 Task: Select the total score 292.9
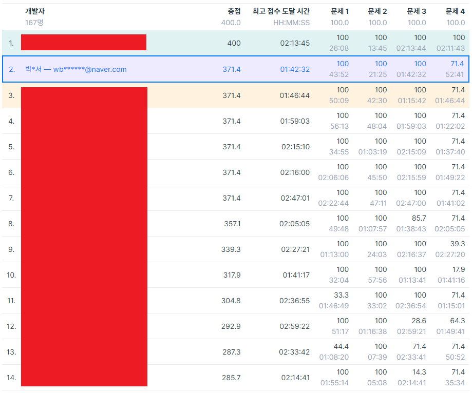(231, 326)
